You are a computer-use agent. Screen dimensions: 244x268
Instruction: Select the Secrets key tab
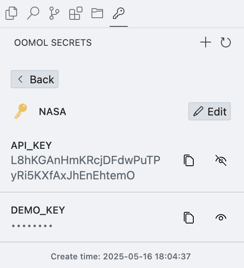tap(119, 13)
